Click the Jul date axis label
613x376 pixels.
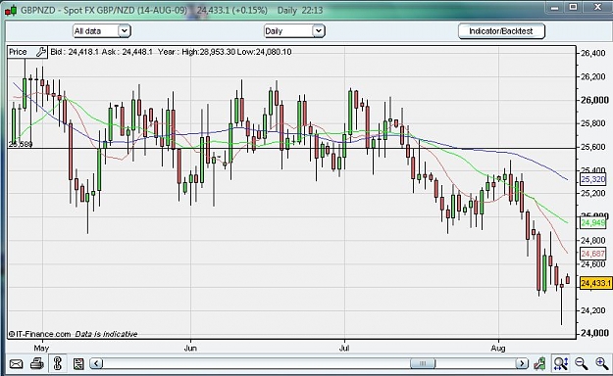point(344,348)
